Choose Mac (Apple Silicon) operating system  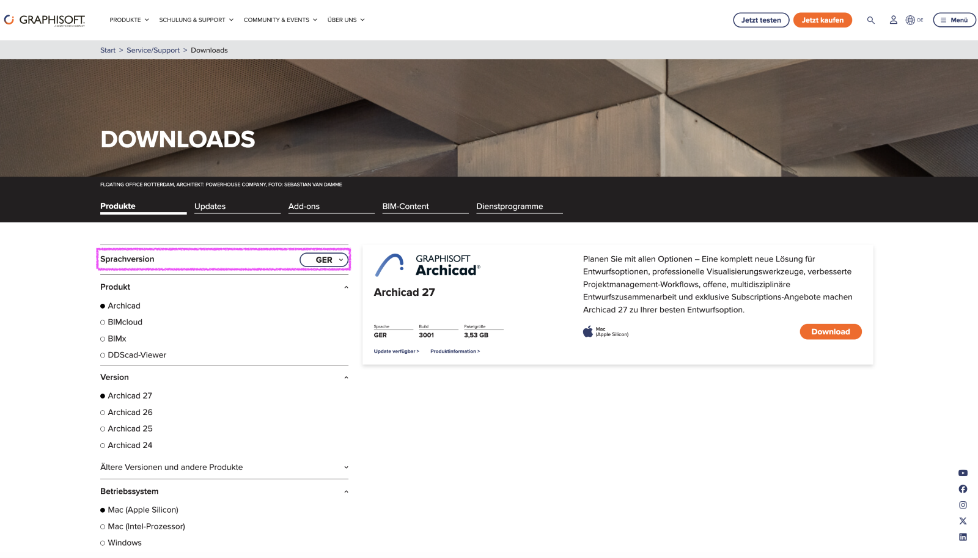(x=139, y=510)
